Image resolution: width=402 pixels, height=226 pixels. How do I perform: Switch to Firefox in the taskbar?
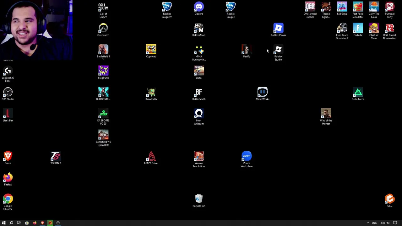click(35, 223)
